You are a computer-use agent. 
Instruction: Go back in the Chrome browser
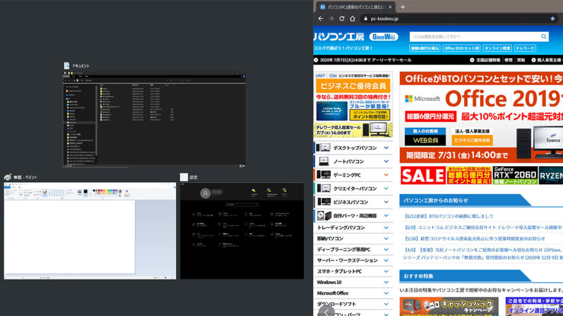(321, 19)
